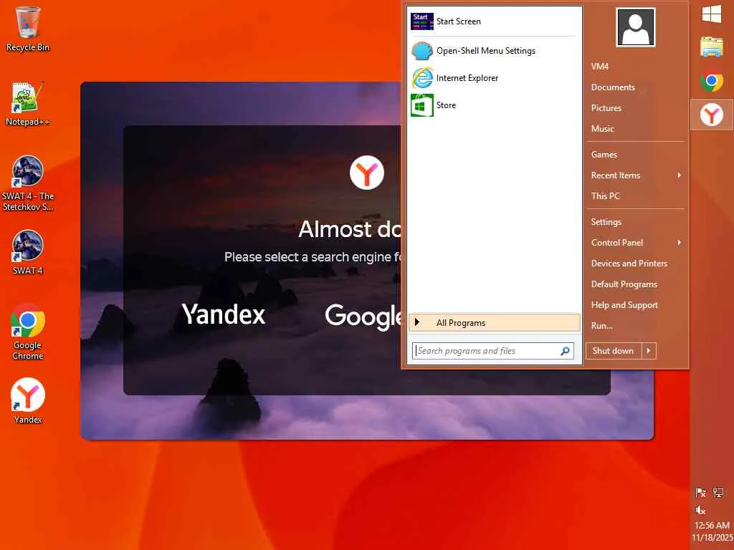Expand the Recent Items submenu arrow
734x550 pixels.
point(679,175)
